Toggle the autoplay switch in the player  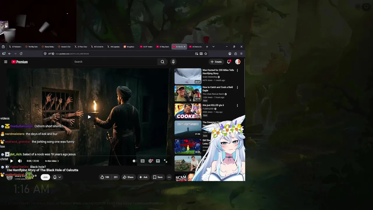click(134, 161)
